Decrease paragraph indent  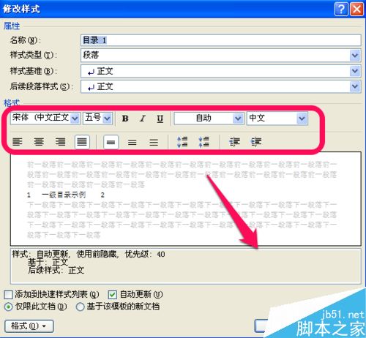[234, 142]
